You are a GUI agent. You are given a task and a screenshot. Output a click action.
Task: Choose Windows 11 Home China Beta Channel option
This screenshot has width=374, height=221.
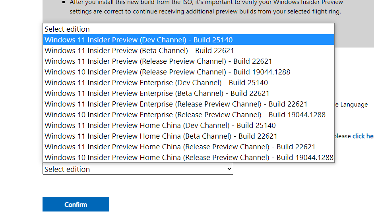pos(161,136)
